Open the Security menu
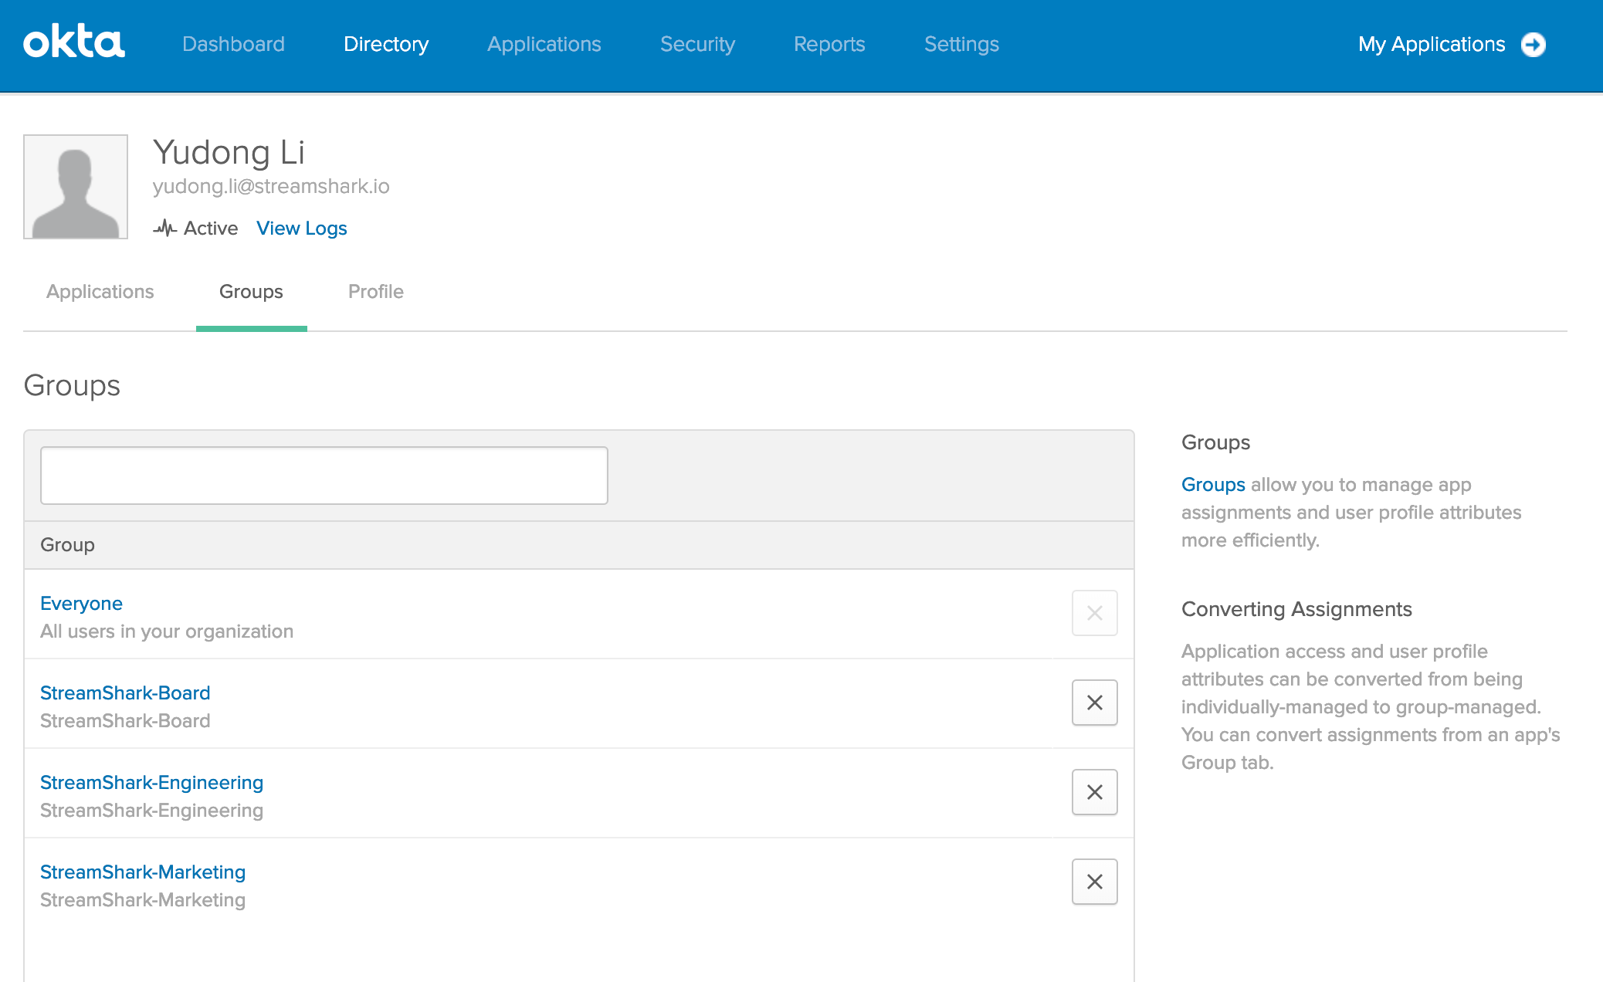This screenshot has width=1603, height=982. [x=697, y=44]
